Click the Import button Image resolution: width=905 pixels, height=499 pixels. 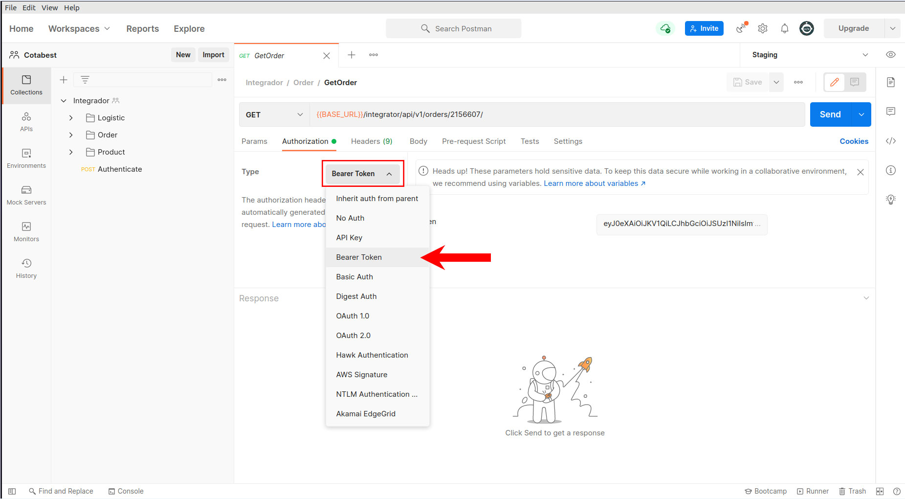(213, 55)
